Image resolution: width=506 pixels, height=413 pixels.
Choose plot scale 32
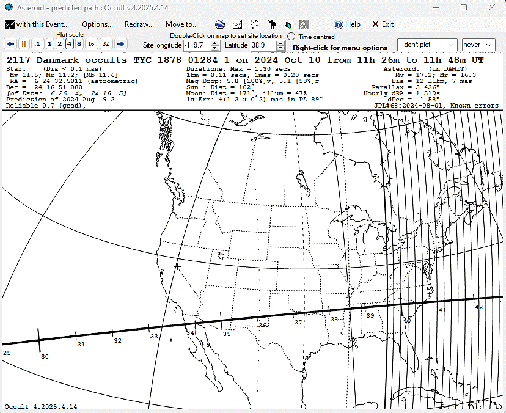pyautogui.click(x=106, y=44)
